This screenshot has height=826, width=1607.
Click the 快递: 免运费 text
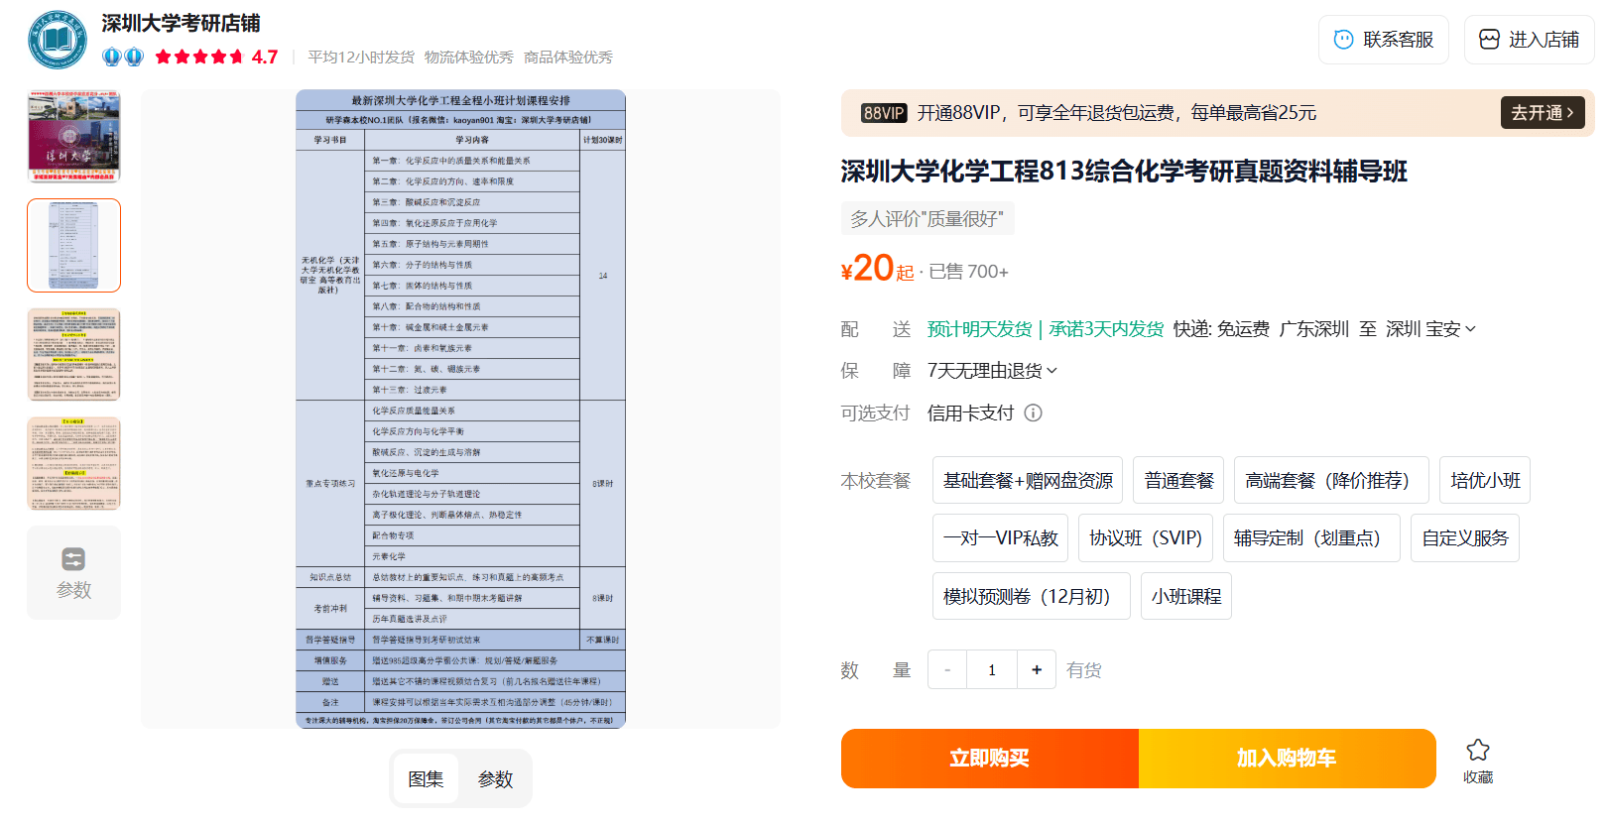pos(1221,329)
